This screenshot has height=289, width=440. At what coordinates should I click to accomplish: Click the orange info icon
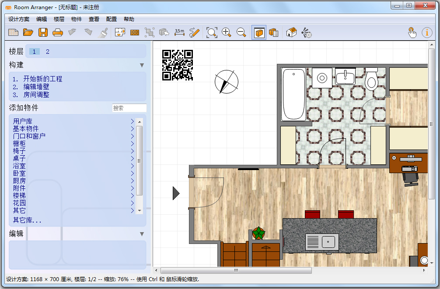coord(427,32)
